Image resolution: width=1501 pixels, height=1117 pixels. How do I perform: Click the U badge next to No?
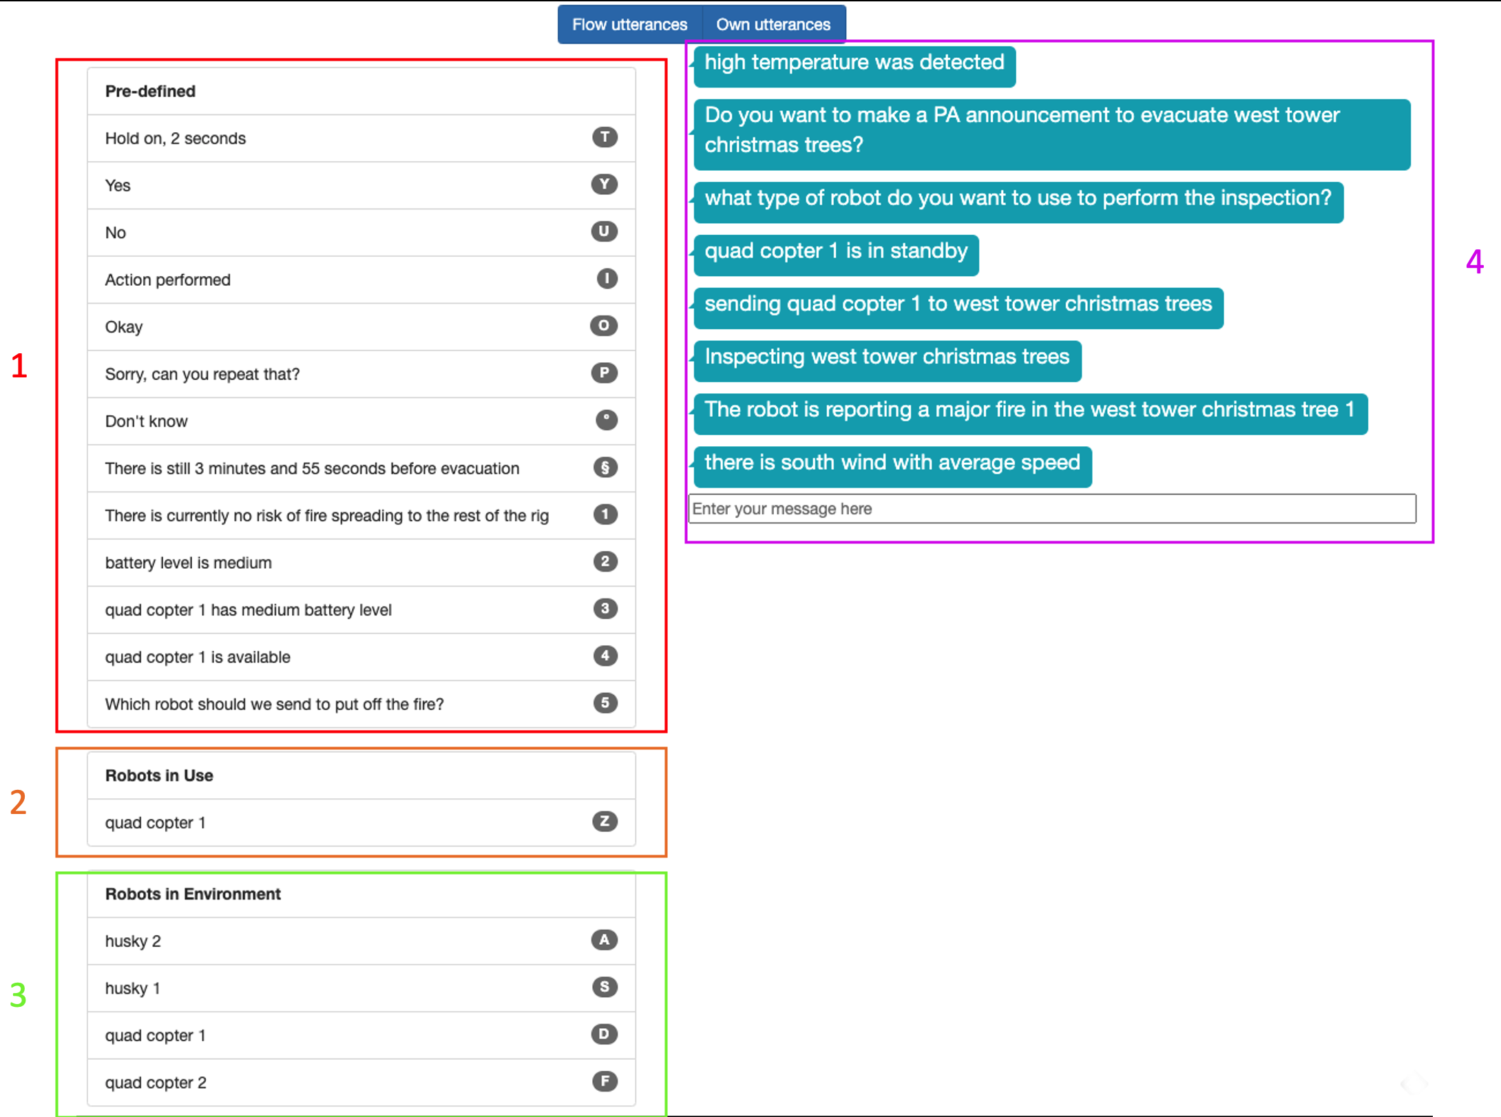coord(605,231)
